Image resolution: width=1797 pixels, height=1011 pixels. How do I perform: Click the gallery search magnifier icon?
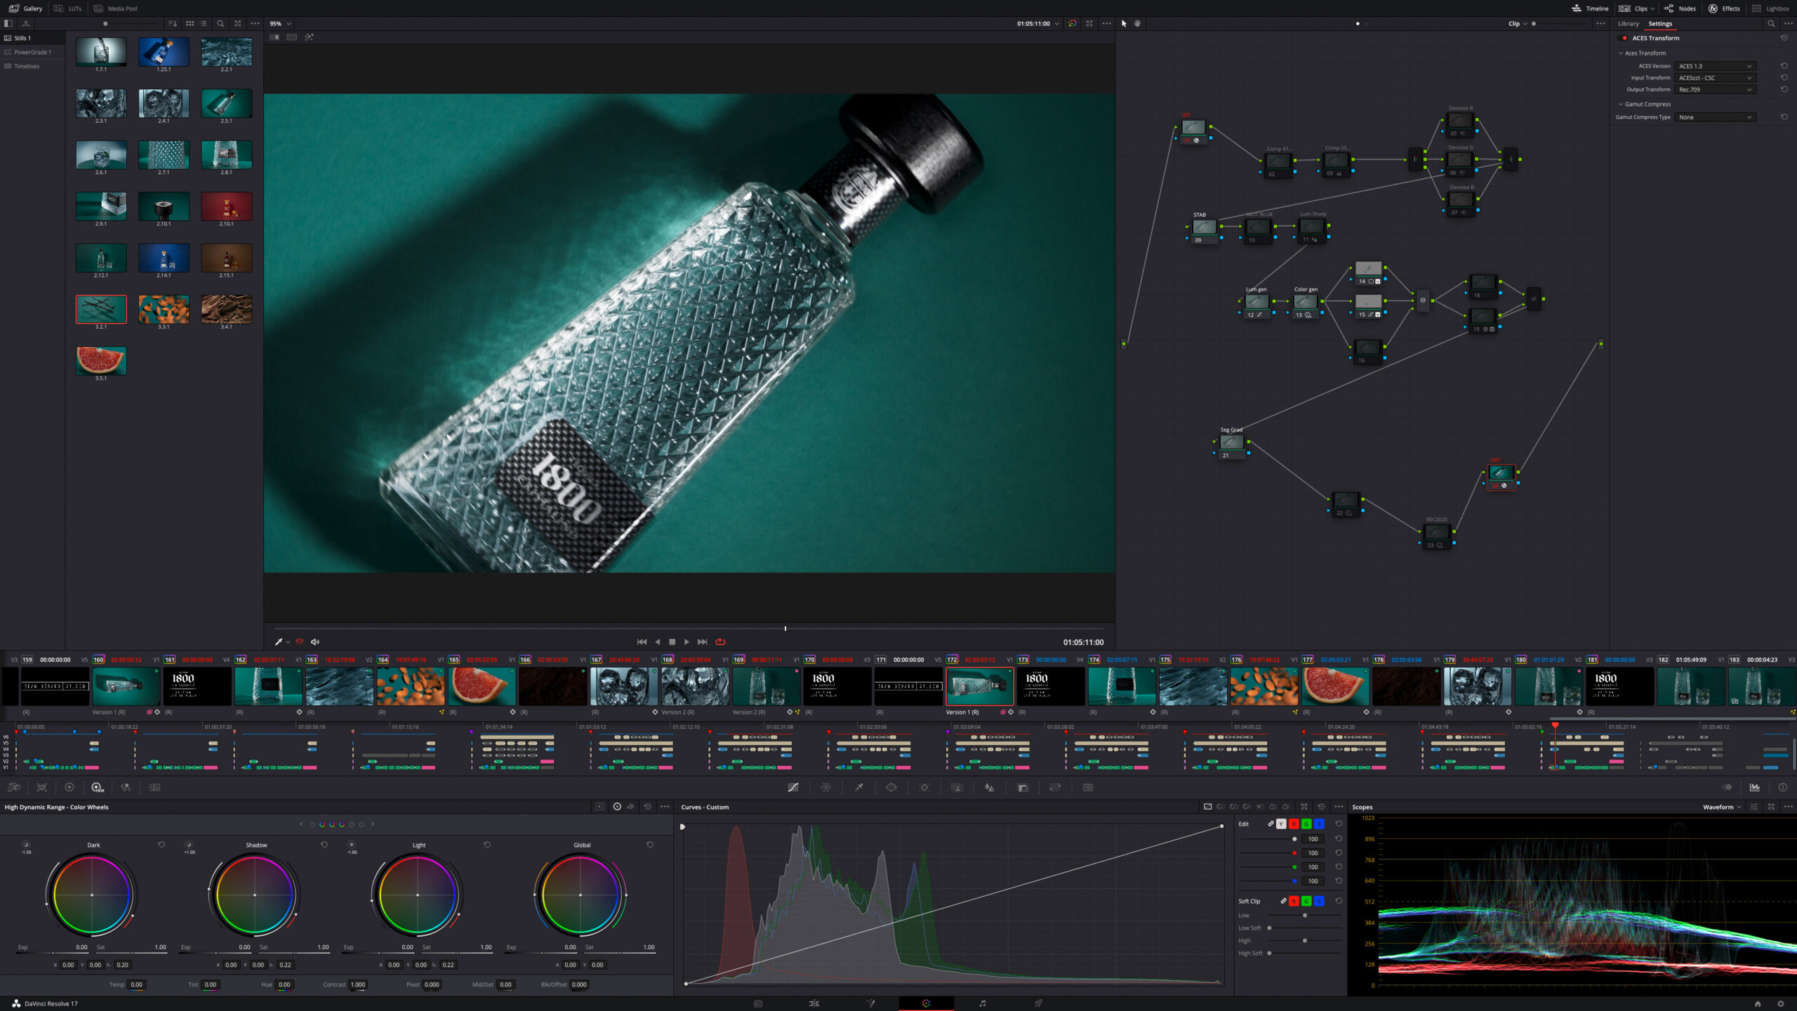tap(220, 23)
